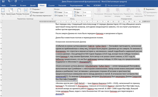This screenshot has height=97, width=158.
Task: Click the first line indent marker on ruler
Action: [x=56, y=21]
